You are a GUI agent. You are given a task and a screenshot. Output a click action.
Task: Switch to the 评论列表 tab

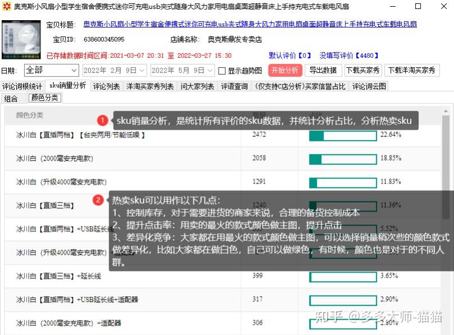106,86
